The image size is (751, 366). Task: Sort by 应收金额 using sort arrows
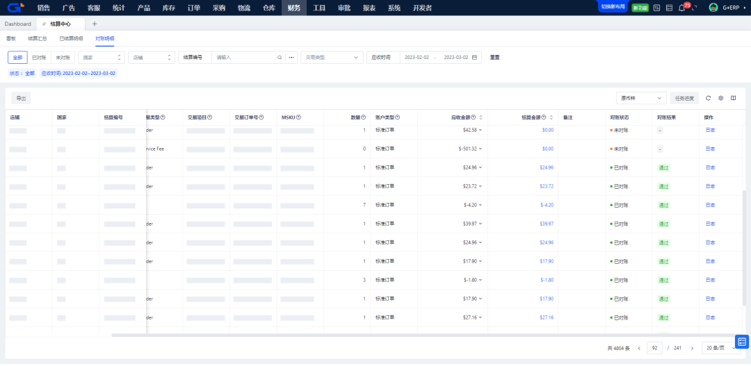coord(481,117)
